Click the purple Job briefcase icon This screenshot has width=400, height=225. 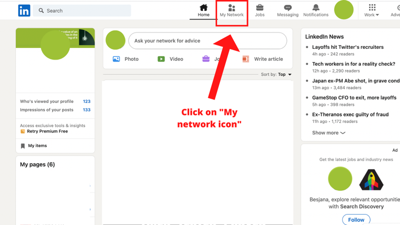click(x=206, y=59)
